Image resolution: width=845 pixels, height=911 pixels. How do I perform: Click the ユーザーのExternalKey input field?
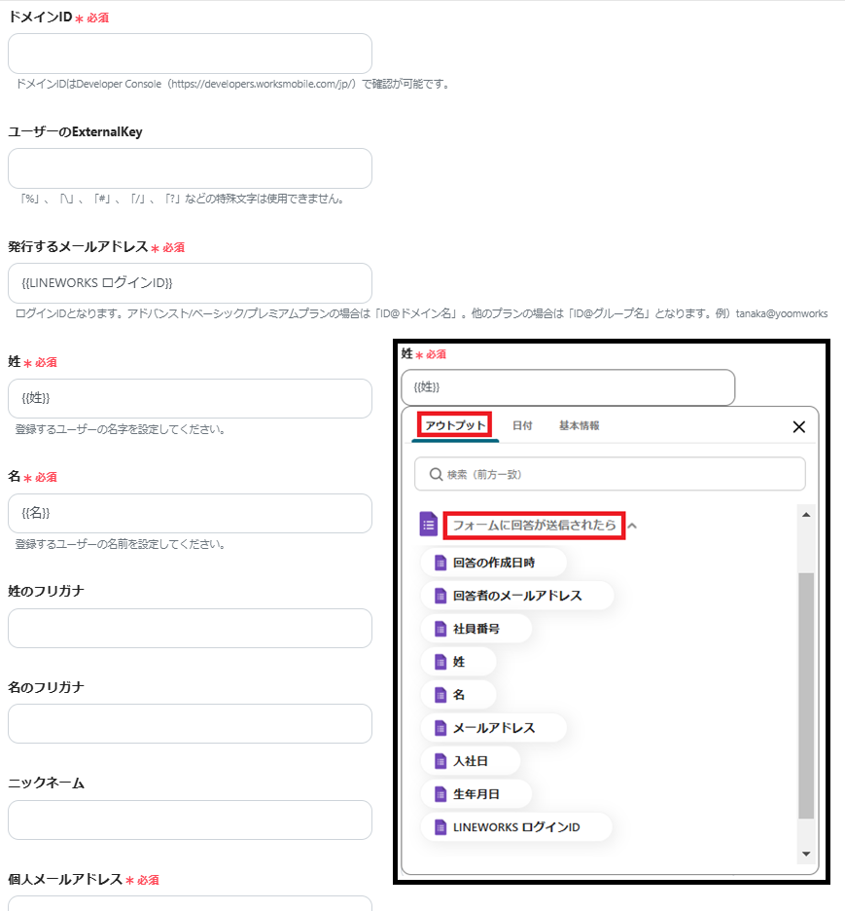[190, 168]
